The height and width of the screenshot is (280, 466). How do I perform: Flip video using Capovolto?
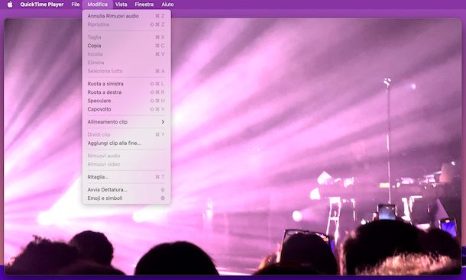pyautogui.click(x=126, y=109)
